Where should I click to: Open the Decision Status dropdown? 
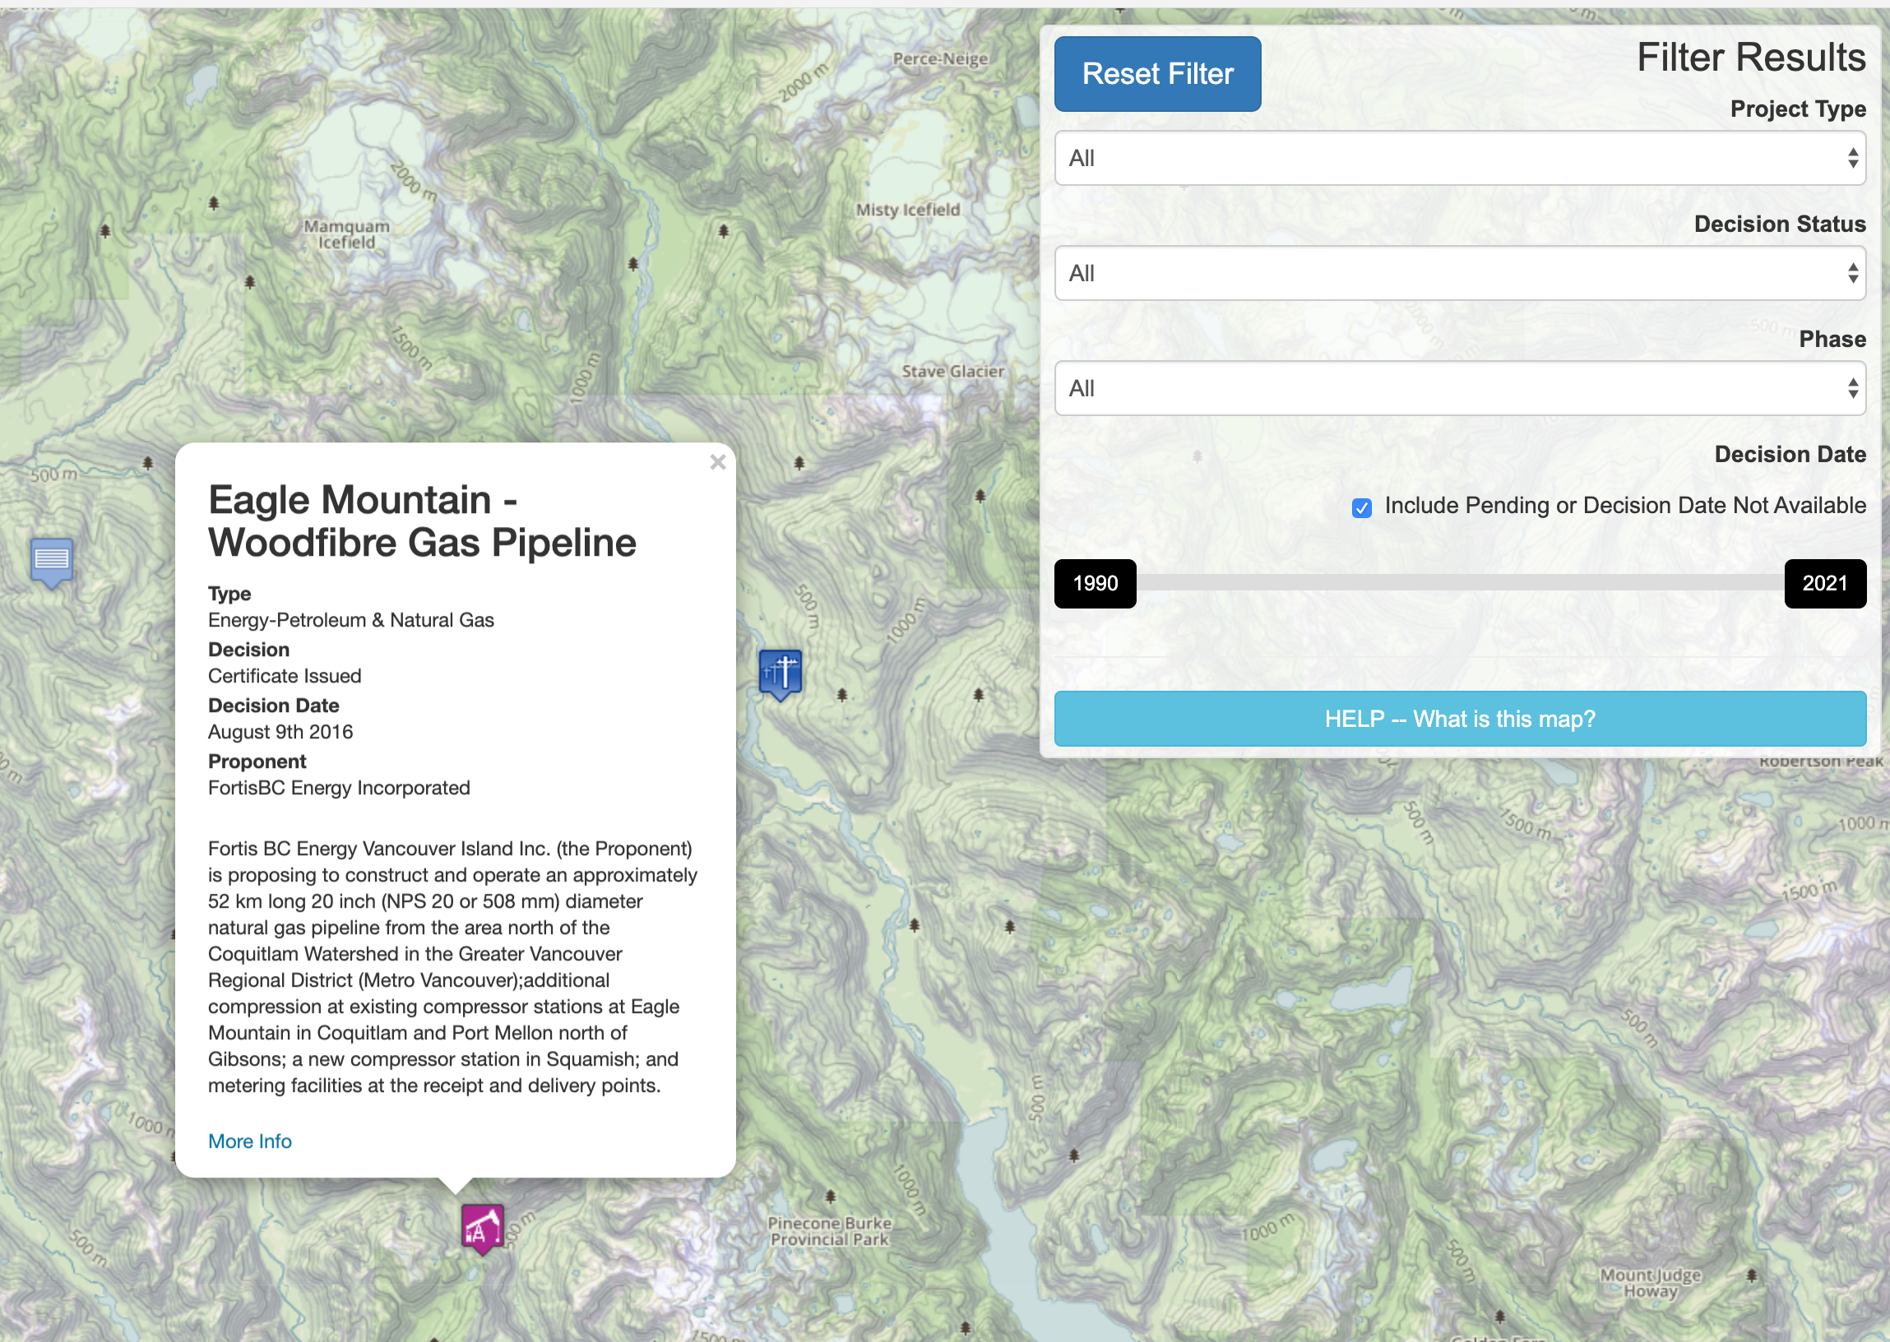(x=1459, y=273)
